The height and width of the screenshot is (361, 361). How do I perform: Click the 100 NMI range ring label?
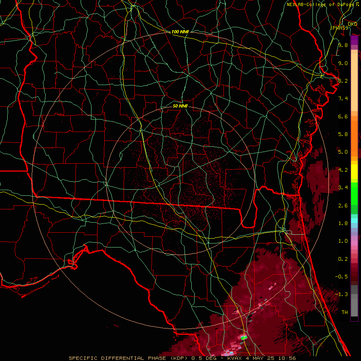tap(180, 32)
